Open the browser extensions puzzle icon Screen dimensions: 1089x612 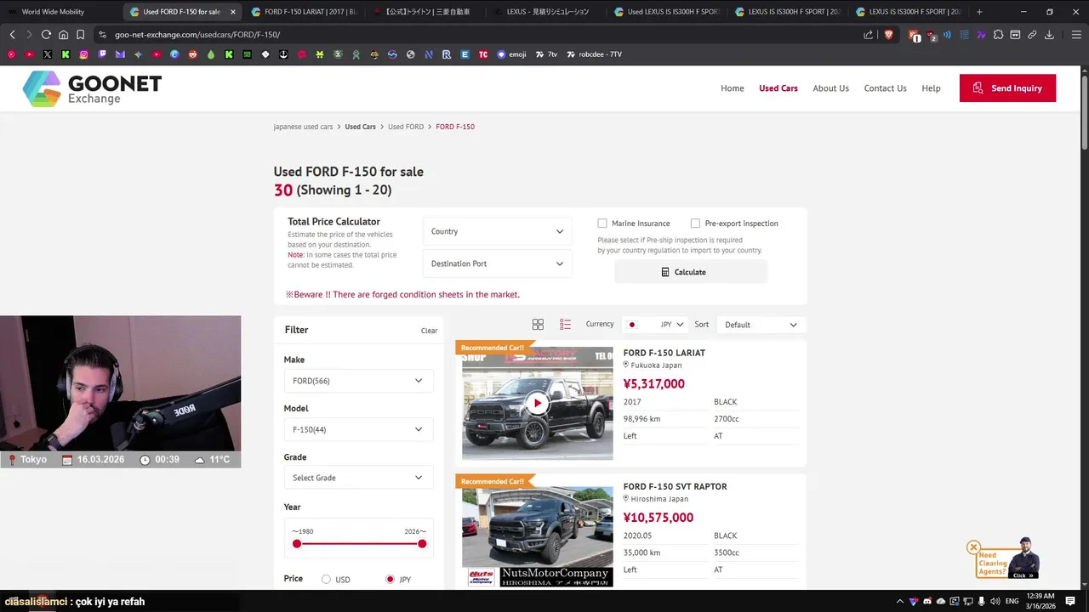click(998, 35)
